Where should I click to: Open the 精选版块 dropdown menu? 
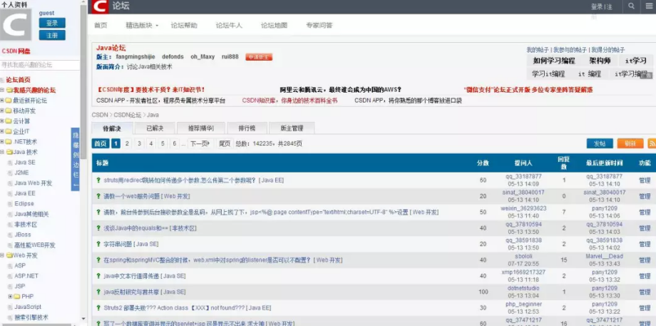click(x=142, y=25)
